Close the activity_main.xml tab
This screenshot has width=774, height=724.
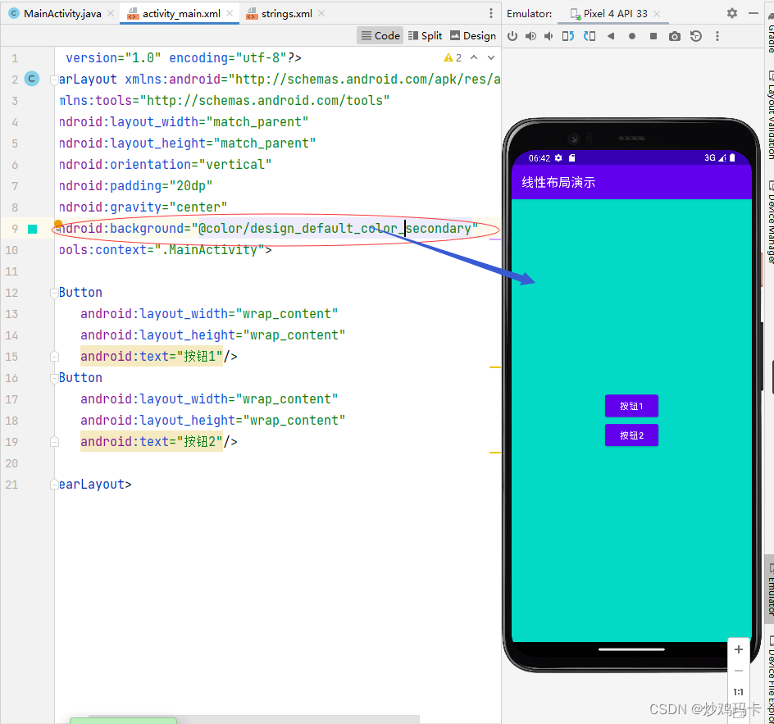(230, 14)
